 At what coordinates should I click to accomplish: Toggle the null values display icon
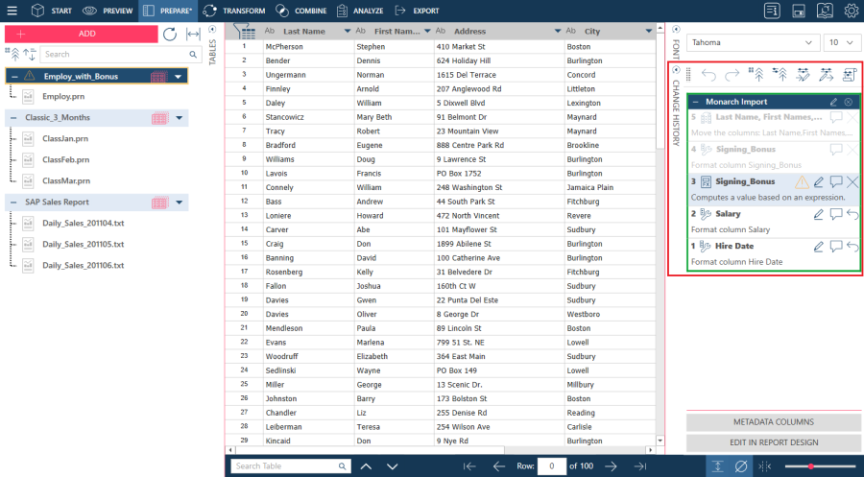[x=741, y=466]
